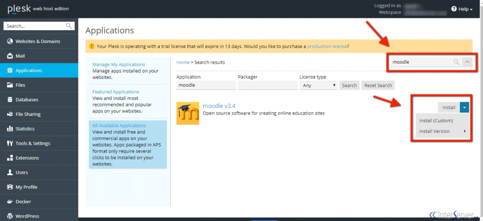Open Files section in sidebar

click(39, 85)
